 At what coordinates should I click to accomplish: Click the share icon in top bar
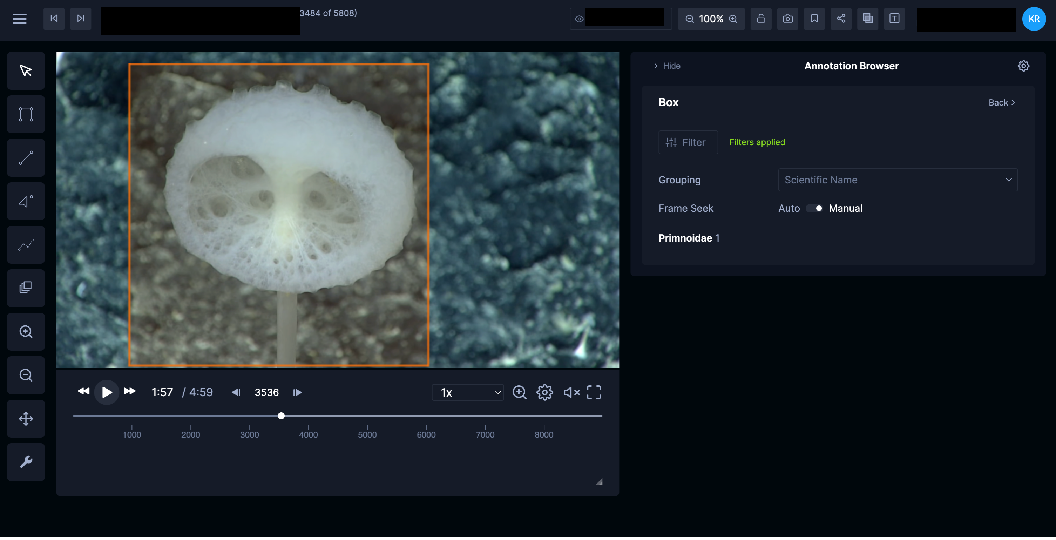click(x=841, y=19)
